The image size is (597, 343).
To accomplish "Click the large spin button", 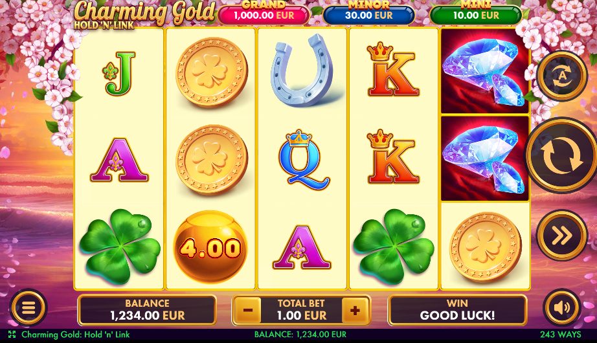I will pos(561,156).
